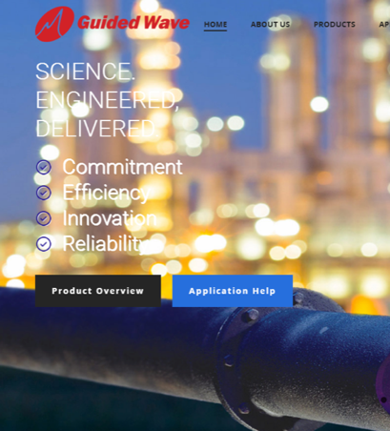
Task: Click the checkmark icon beside Reliability
Action: [x=44, y=244]
